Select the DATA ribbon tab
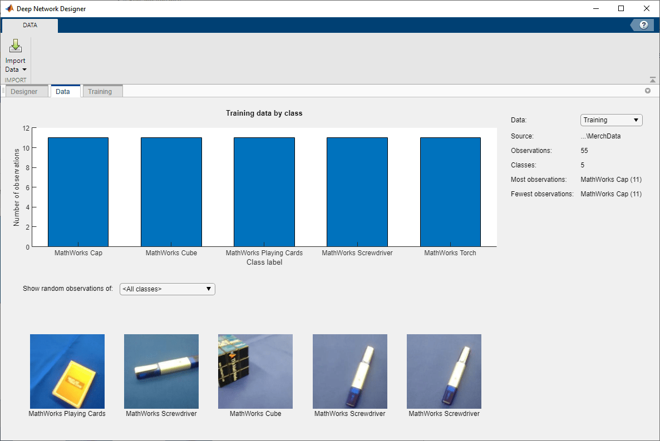This screenshot has width=660, height=441. (30, 25)
